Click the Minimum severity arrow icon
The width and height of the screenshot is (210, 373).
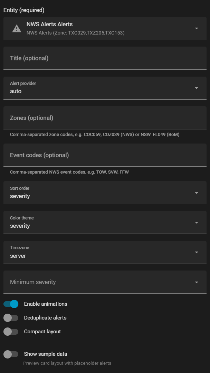(197, 282)
